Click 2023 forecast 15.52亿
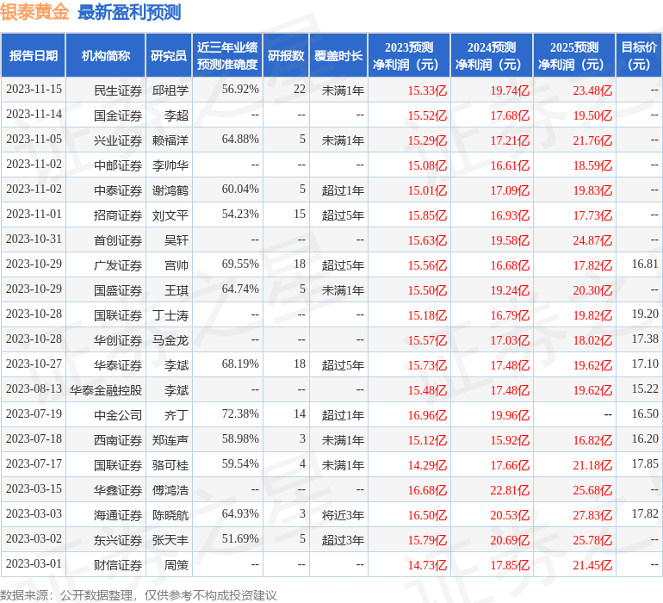 point(427,115)
